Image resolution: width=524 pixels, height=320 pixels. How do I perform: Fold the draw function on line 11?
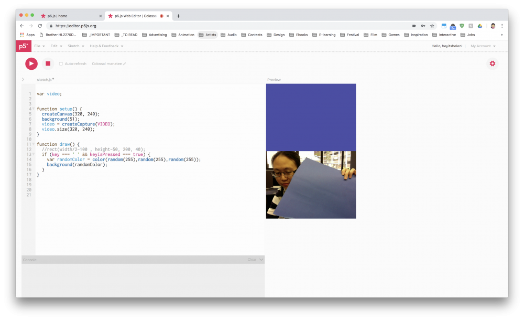[x=33, y=144]
